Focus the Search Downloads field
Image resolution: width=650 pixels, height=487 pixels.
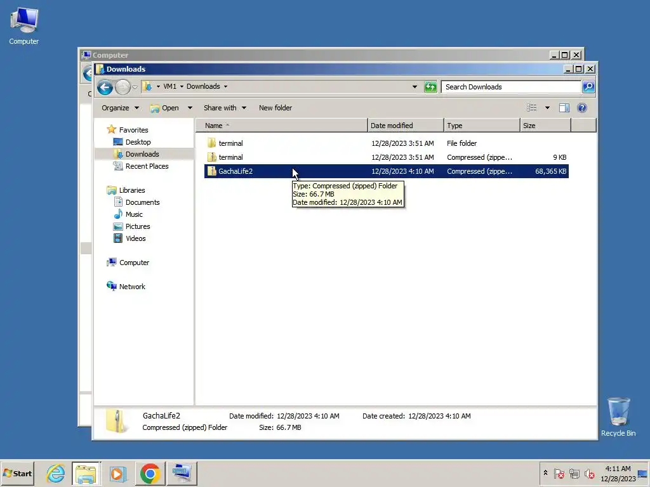pos(511,86)
